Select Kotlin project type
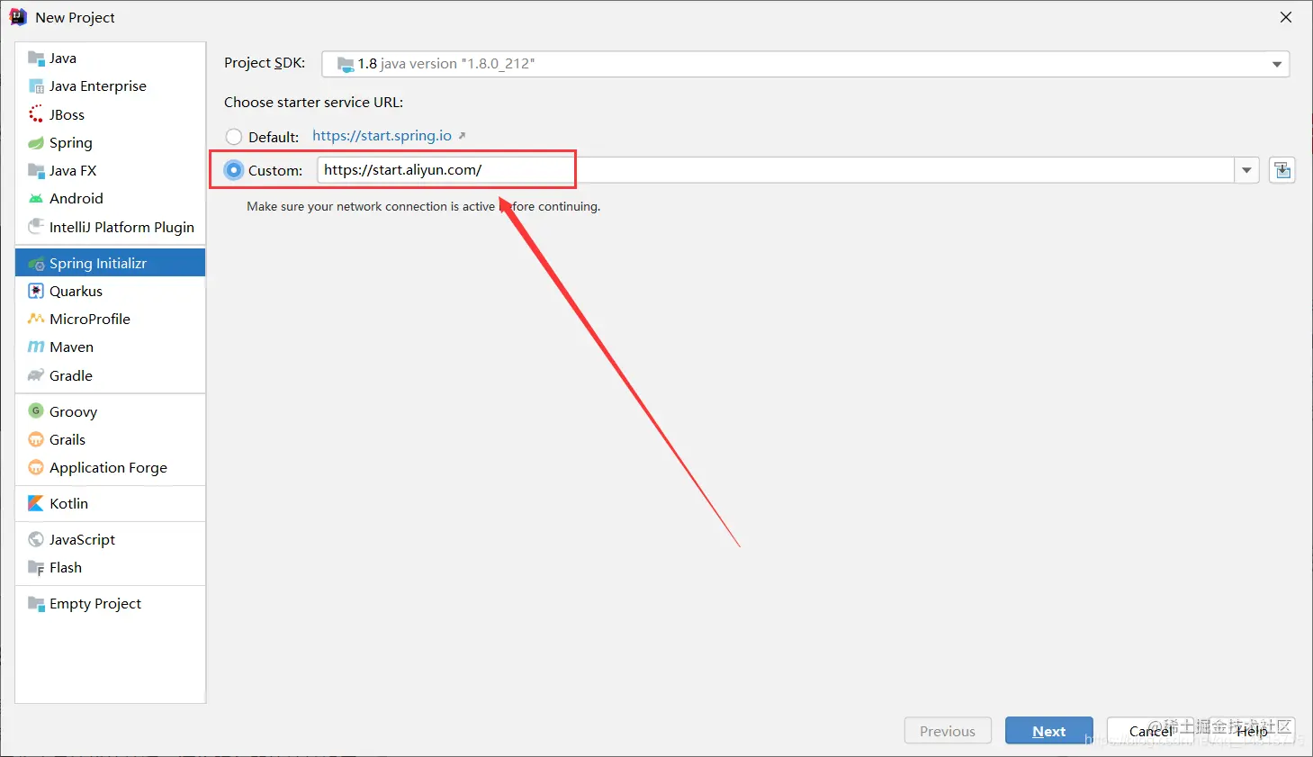Image resolution: width=1313 pixels, height=757 pixels. click(x=110, y=503)
